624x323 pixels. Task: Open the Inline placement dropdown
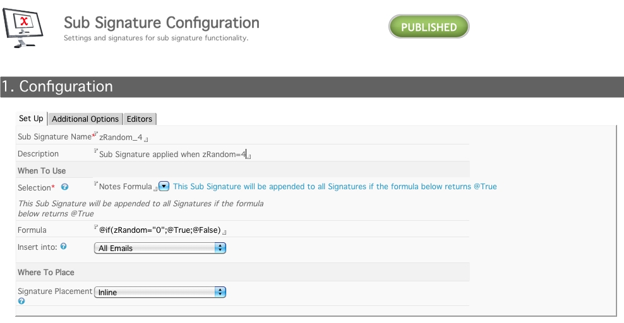tap(160, 292)
